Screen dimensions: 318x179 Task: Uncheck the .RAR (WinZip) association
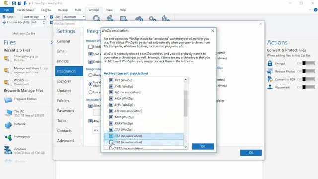[111, 123]
